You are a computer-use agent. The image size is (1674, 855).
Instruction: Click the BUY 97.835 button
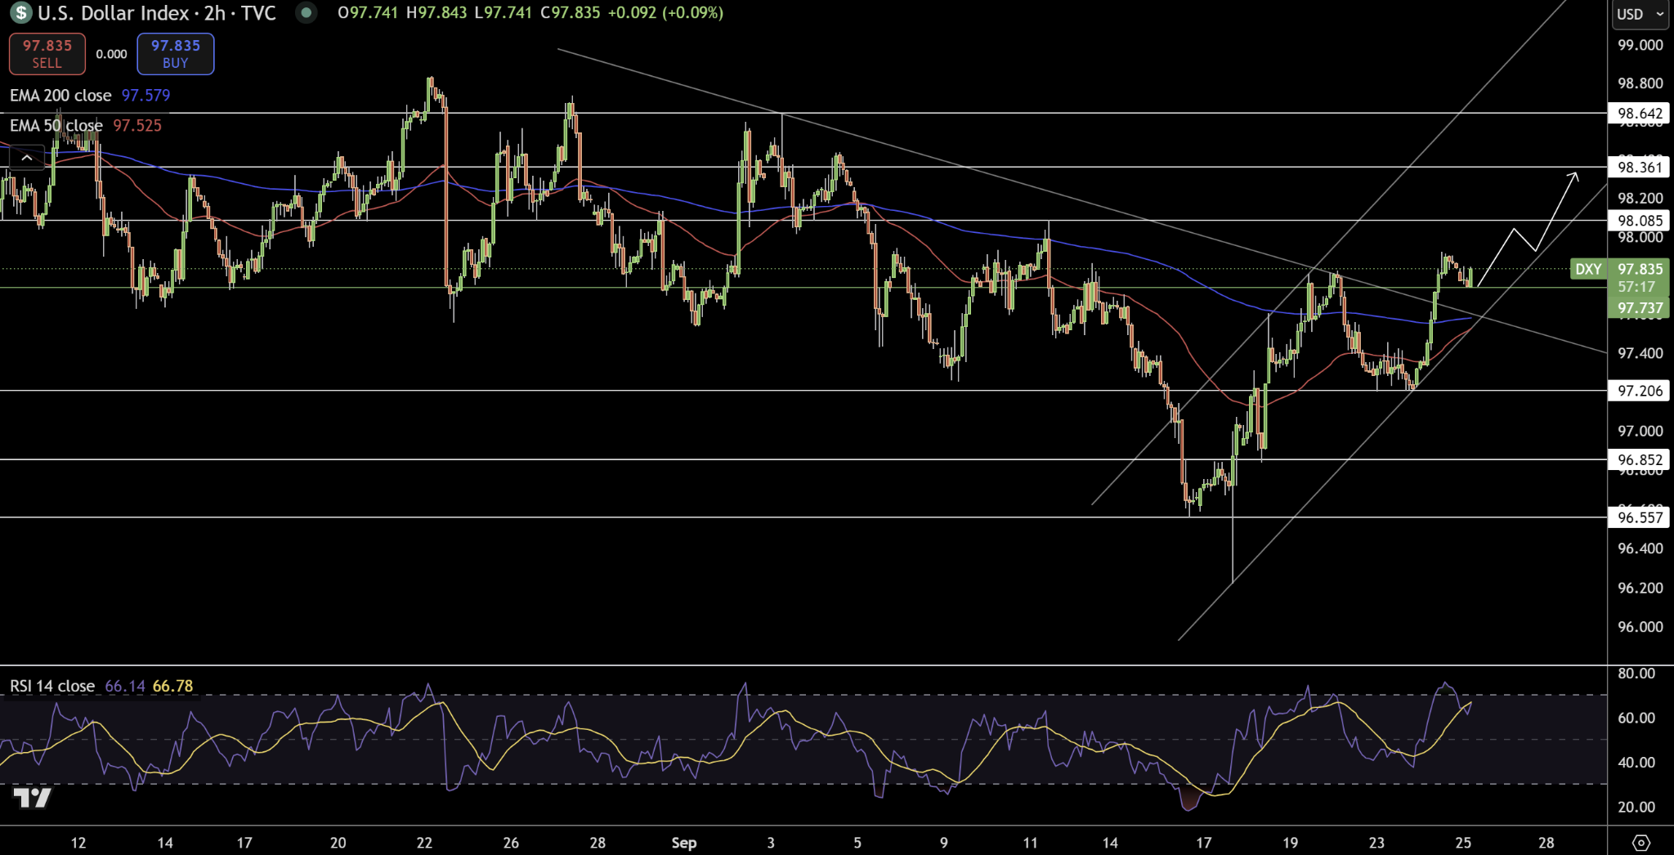tap(175, 54)
